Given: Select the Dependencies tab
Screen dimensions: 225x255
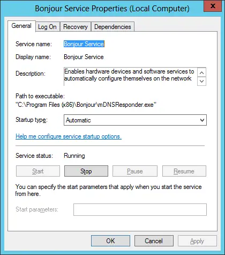Looking at the screenshot, I should tap(112, 27).
